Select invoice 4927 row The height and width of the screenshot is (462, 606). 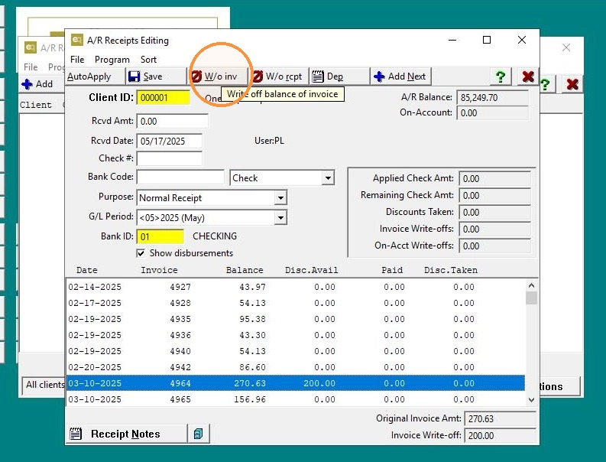(x=296, y=287)
